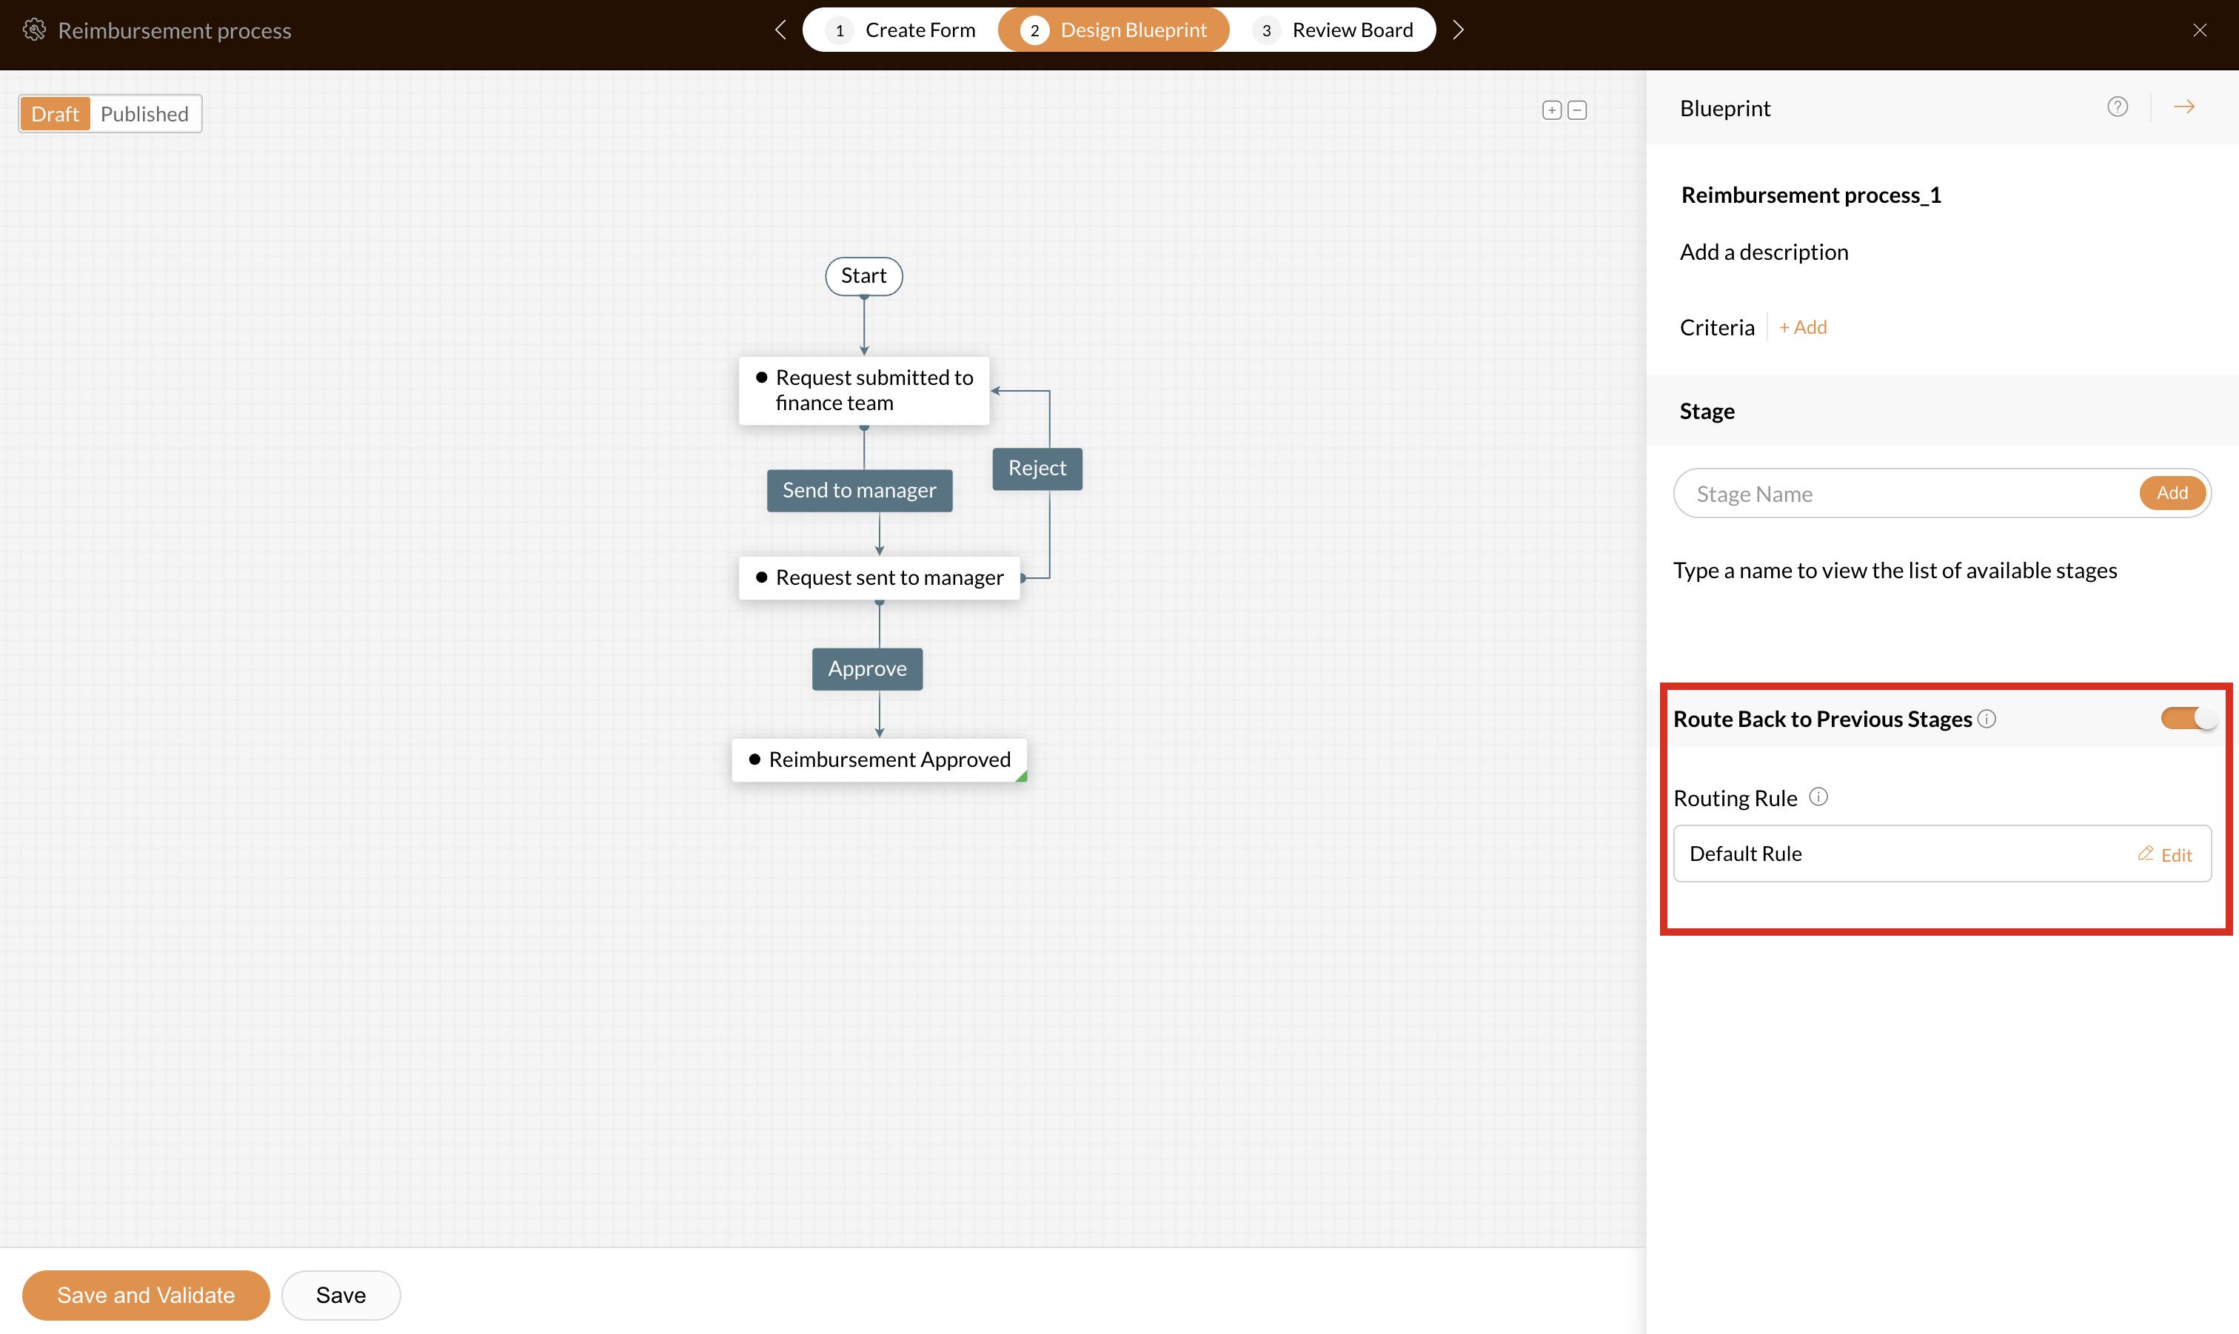Click the zoom out minus icon
The width and height of the screenshot is (2239, 1334).
(x=1576, y=110)
